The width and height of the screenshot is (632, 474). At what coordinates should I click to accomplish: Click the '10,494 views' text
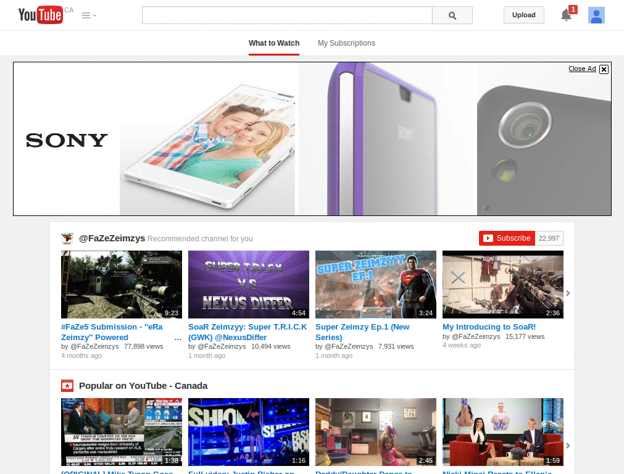271,346
